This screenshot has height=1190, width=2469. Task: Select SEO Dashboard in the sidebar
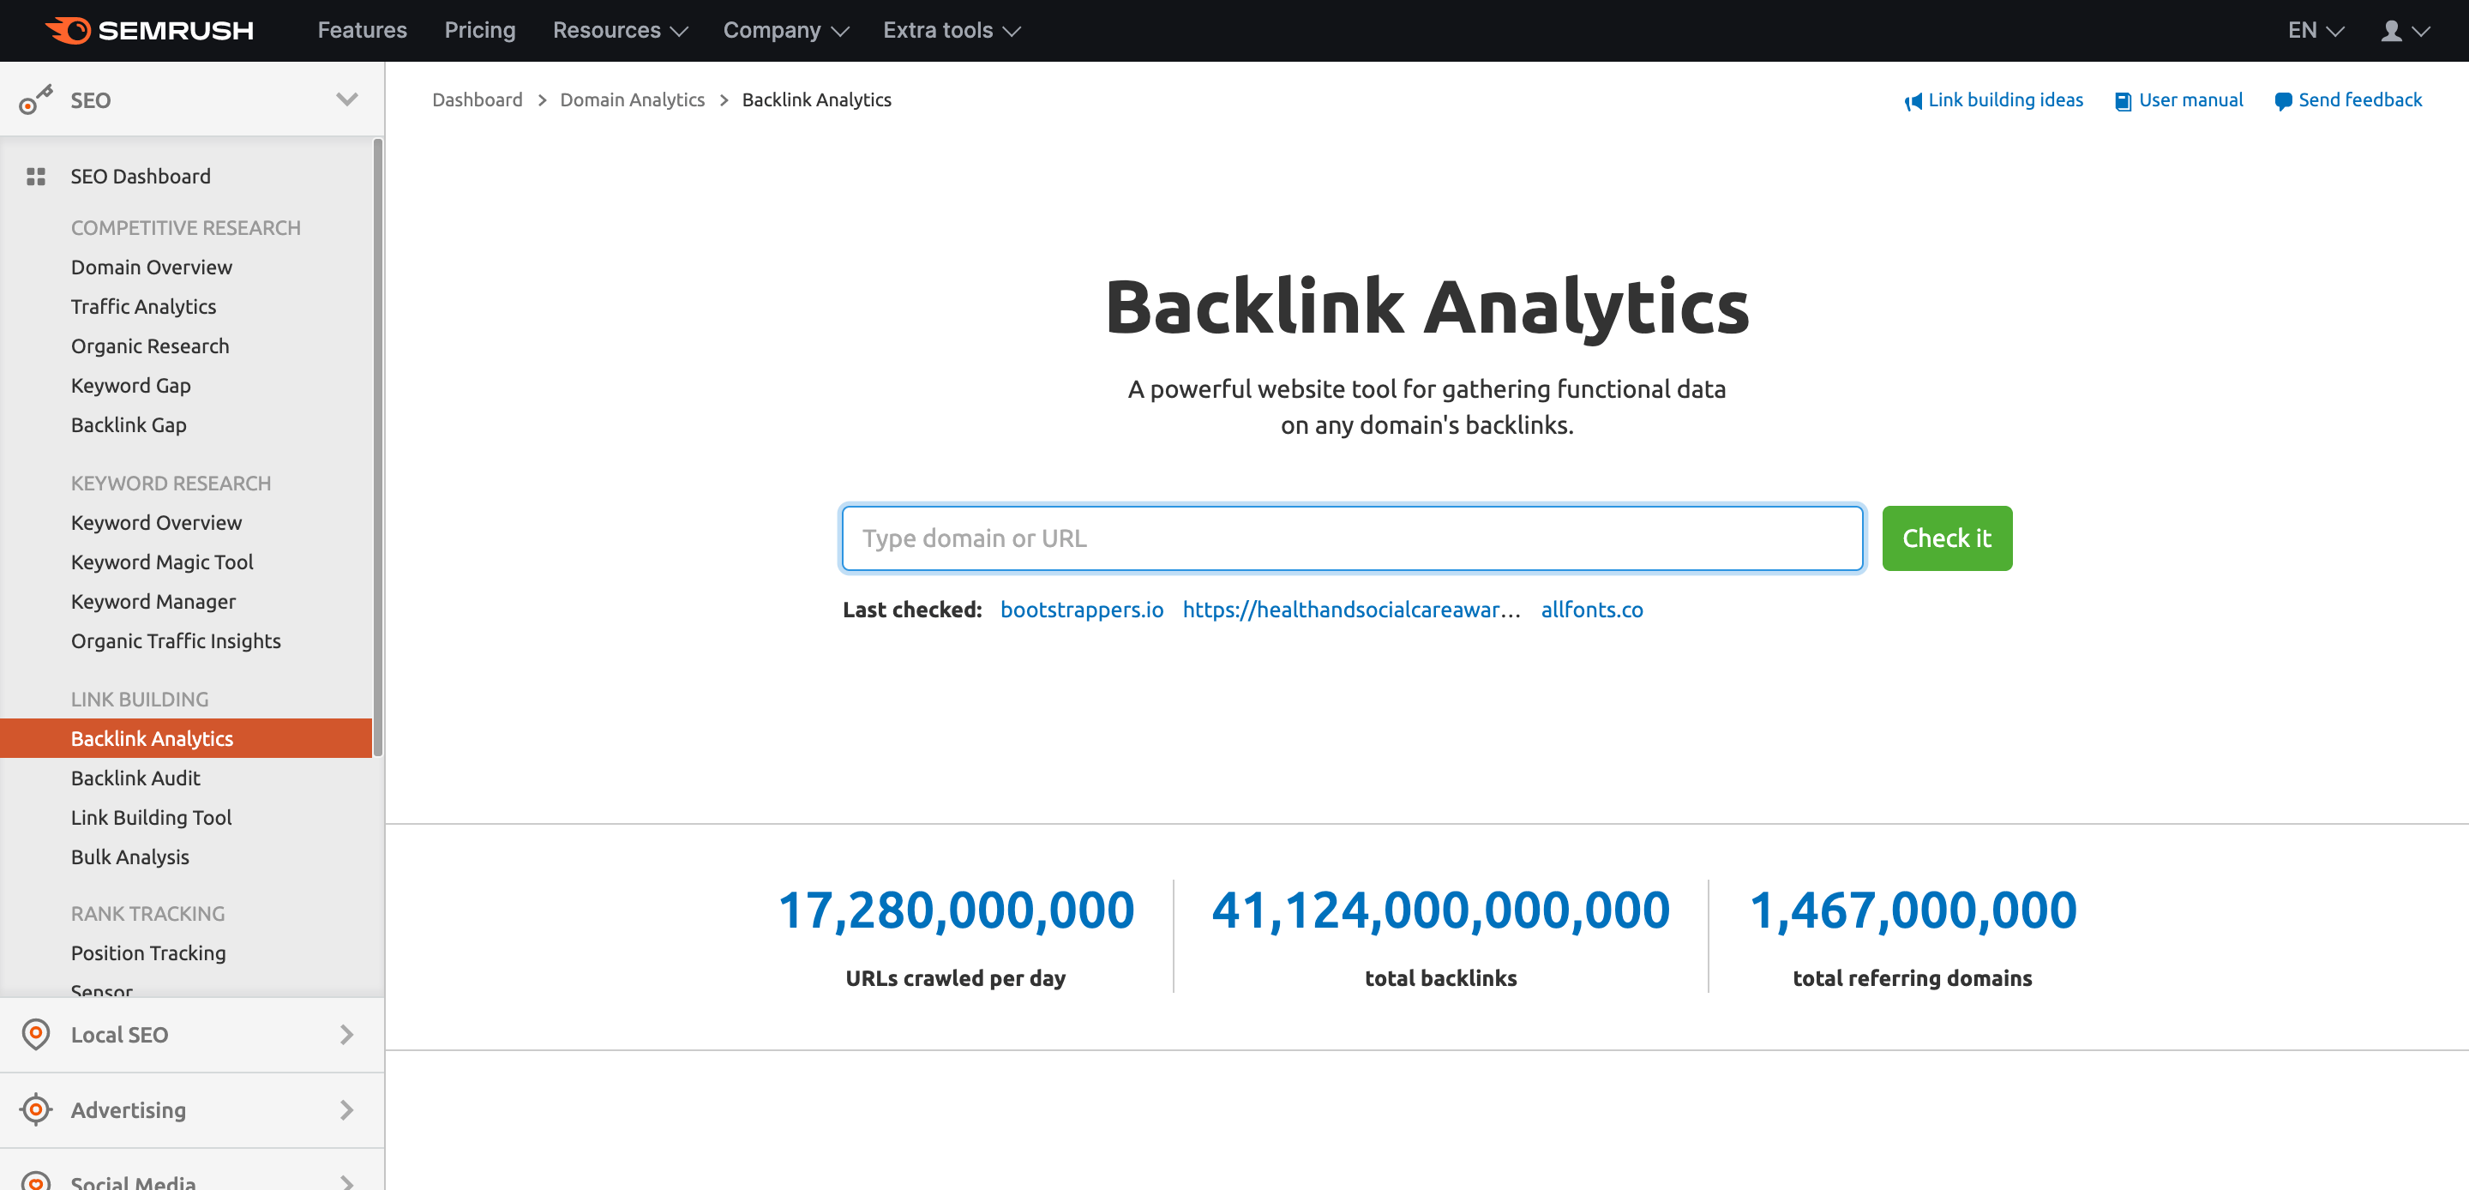[x=140, y=177]
